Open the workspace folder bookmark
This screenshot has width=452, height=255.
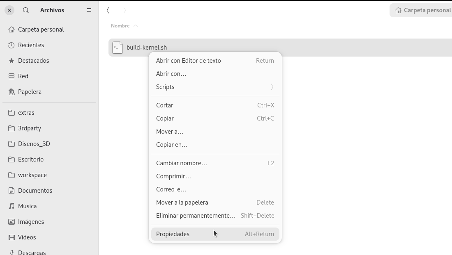tap(32, 175)
